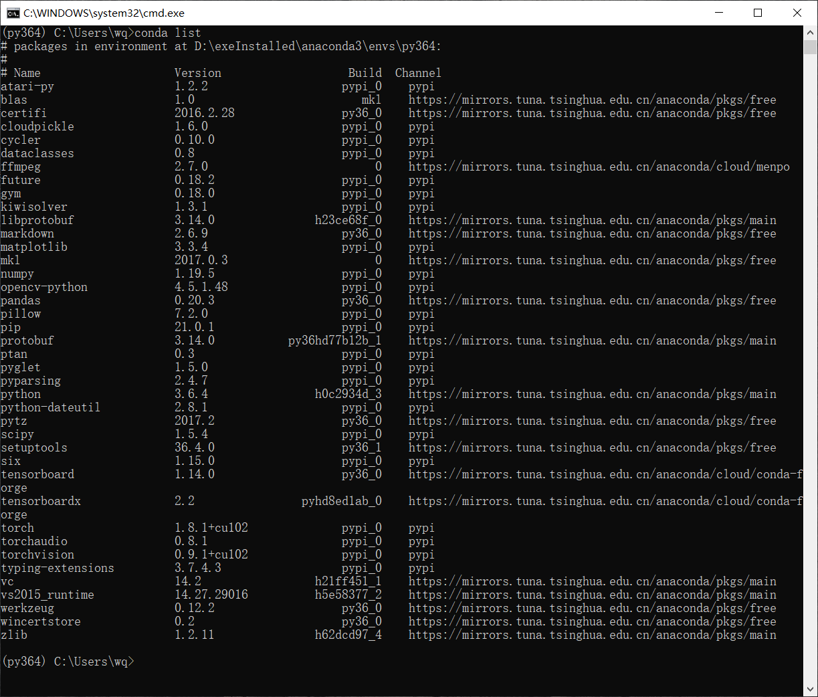Click the 'conda list' command text
818x697 pixels.
tap(168, 33)
